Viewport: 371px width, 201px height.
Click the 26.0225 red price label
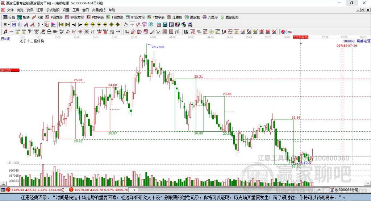[x=9, y=70]
